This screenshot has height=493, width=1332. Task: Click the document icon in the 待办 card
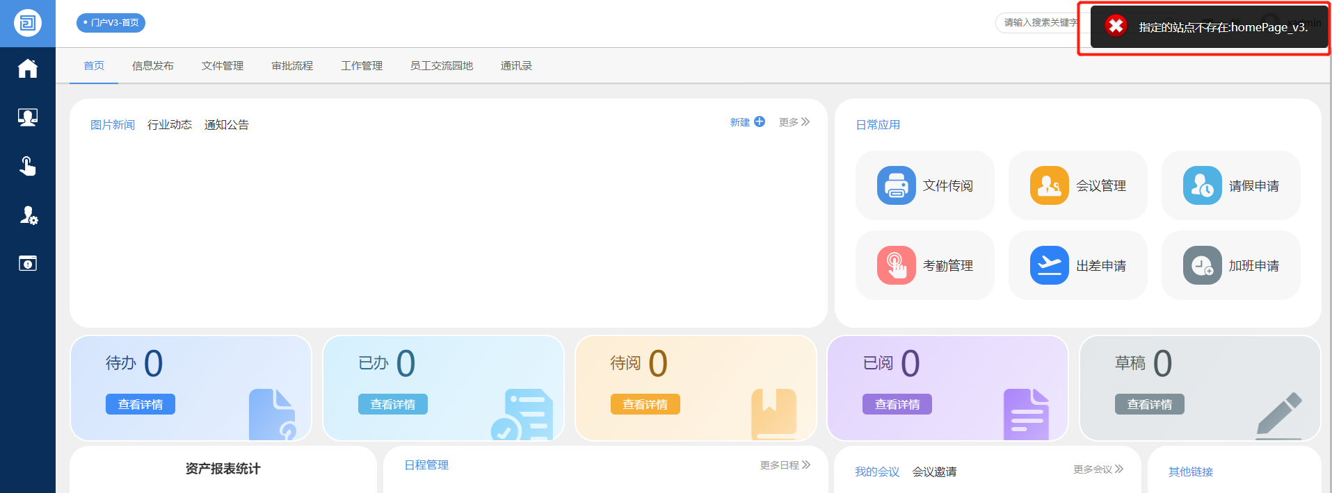(x=273, y=415)
